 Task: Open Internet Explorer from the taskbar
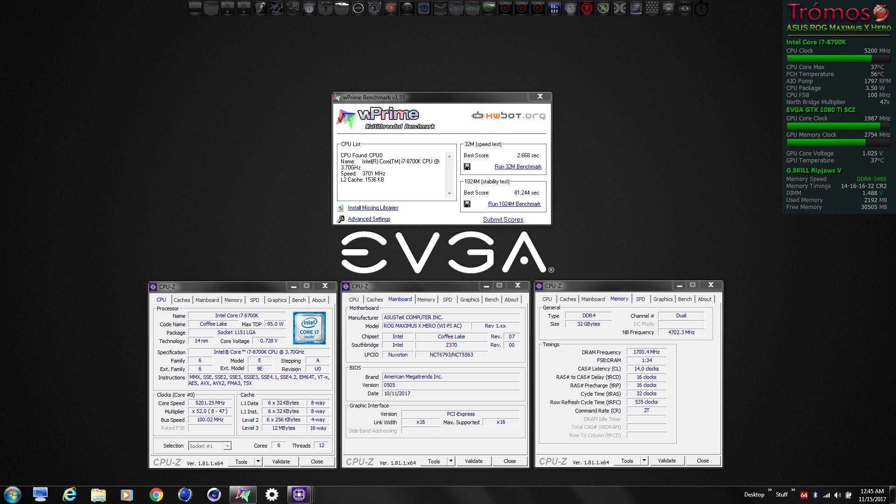tap(70, 494)
